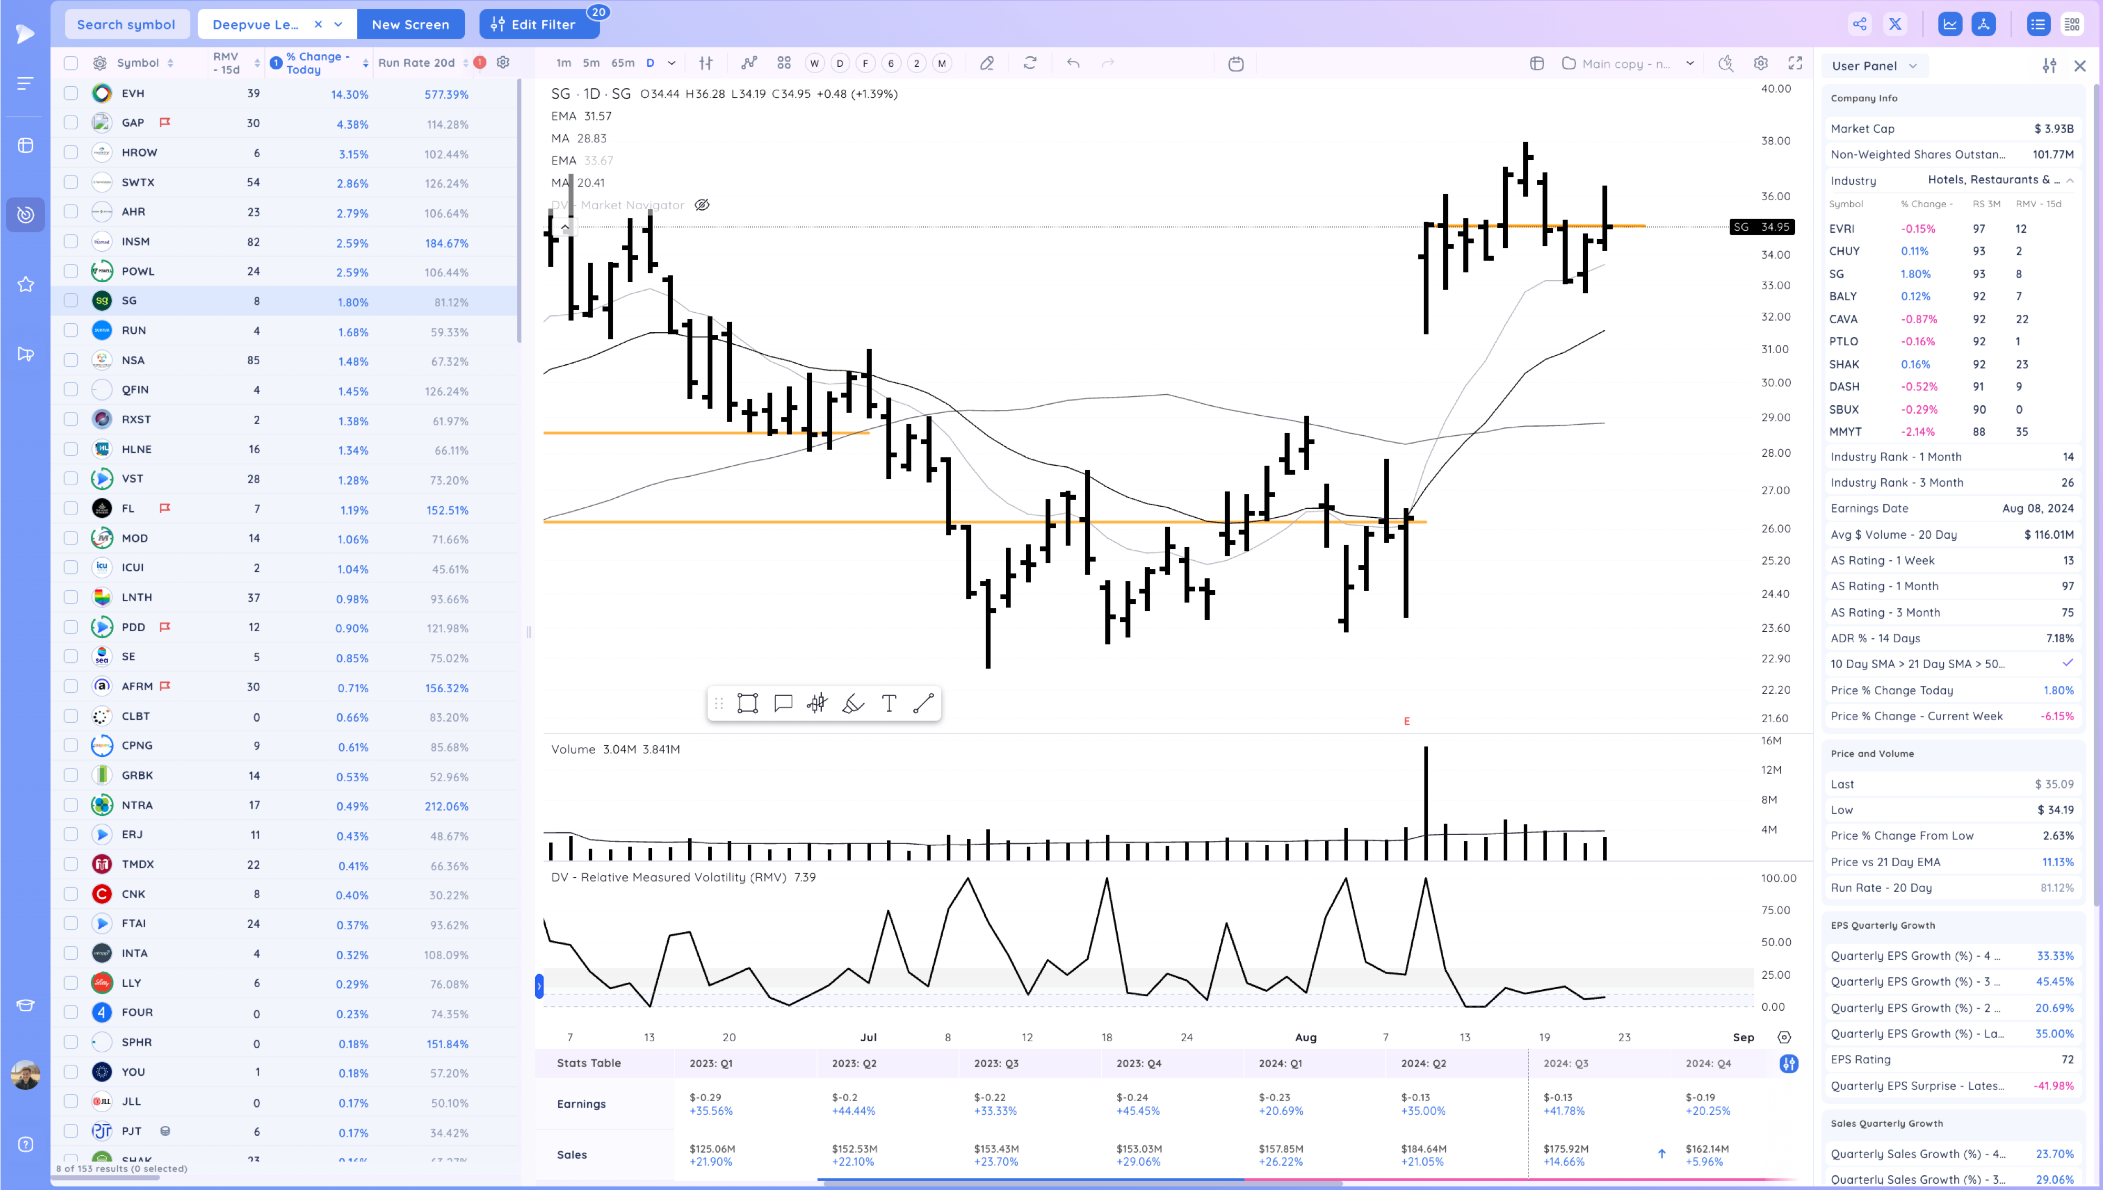Open the Main copy layout dropdown
The height and width of the screenshot is (1190, 2103).
1689,64
